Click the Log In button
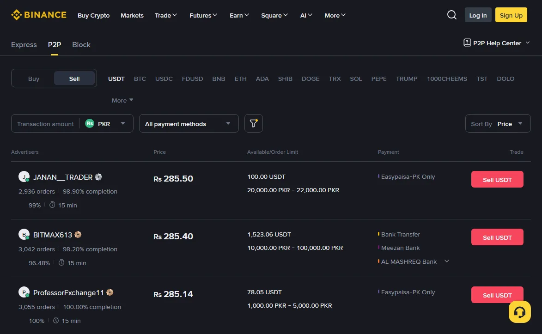This screenshot has height=334, width=542. [x=478, y=15]
